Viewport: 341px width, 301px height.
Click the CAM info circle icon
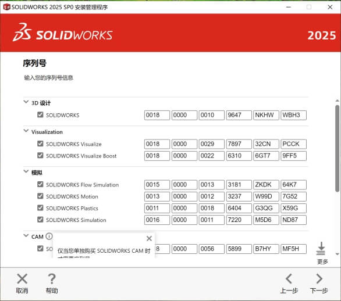(x=49, y=236)
